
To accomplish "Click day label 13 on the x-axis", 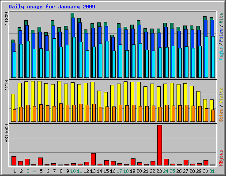I will point(93,171).
